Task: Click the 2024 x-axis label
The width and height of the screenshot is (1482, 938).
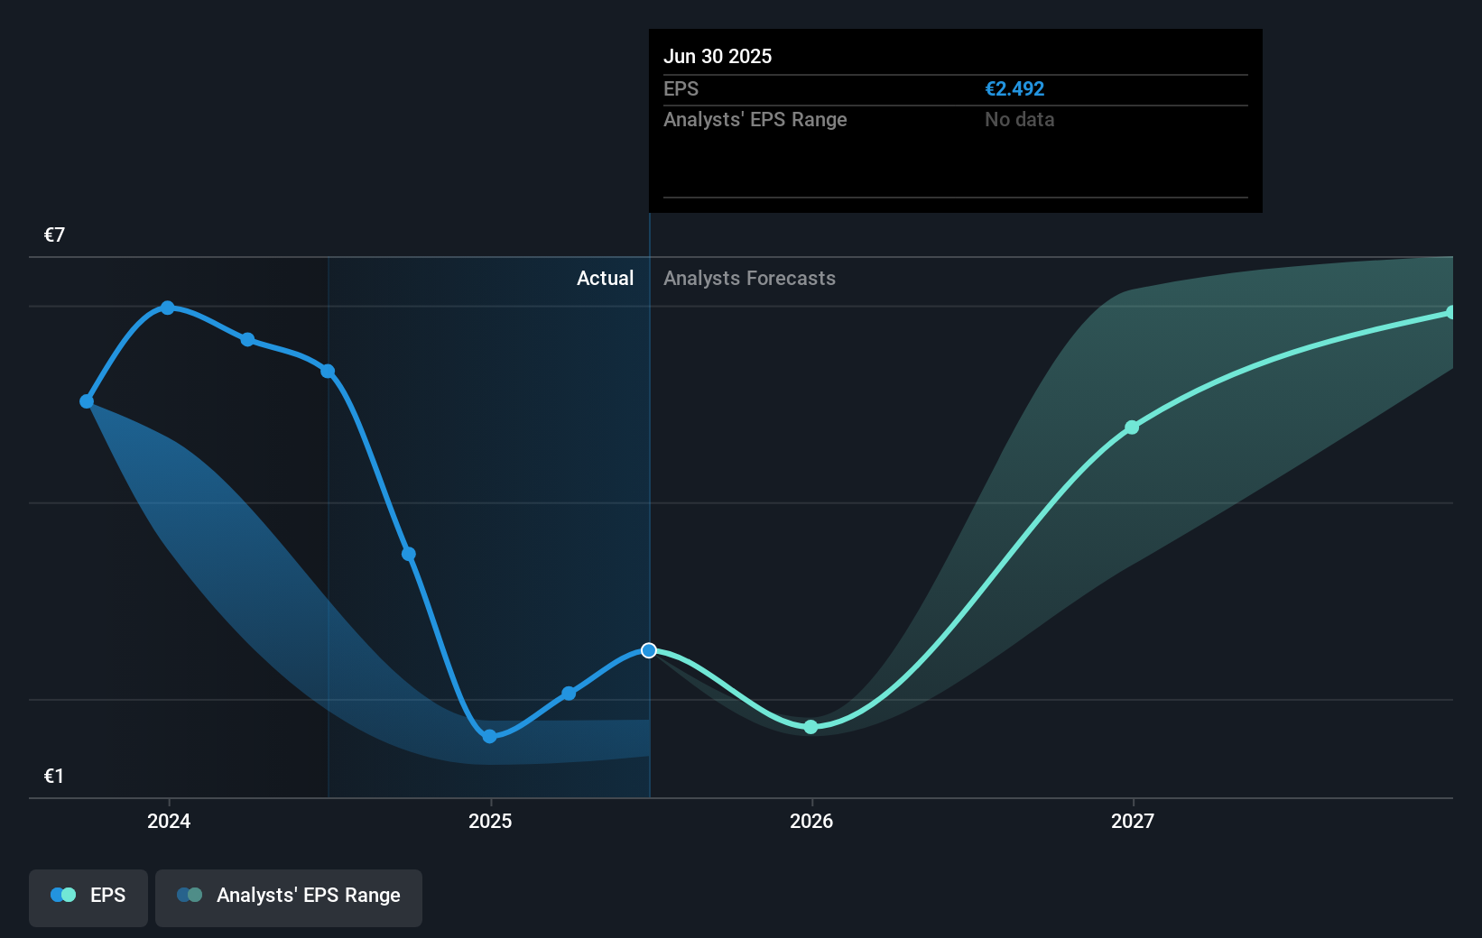Action: [x=169, y=821]
